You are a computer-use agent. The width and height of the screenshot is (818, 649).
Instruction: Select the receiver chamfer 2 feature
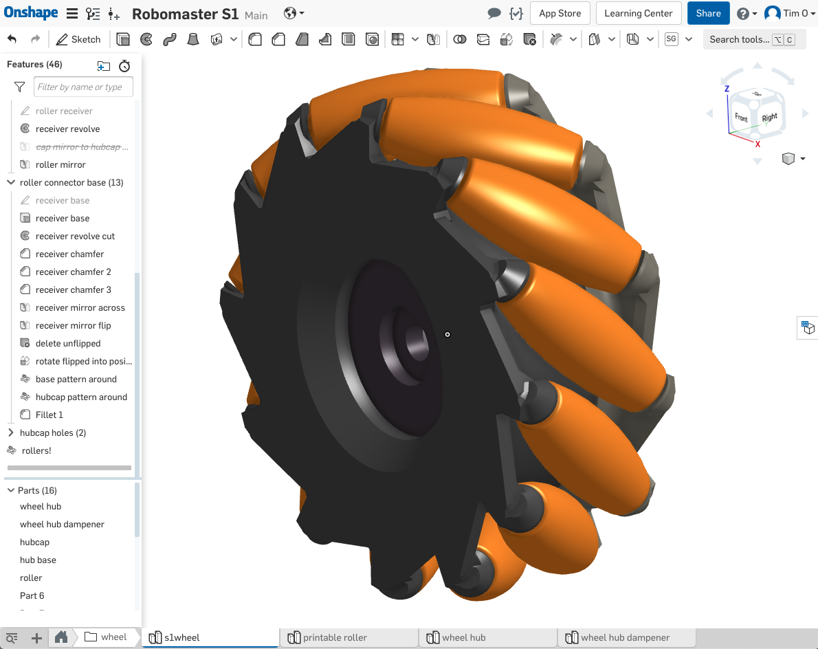coord(73,272)
